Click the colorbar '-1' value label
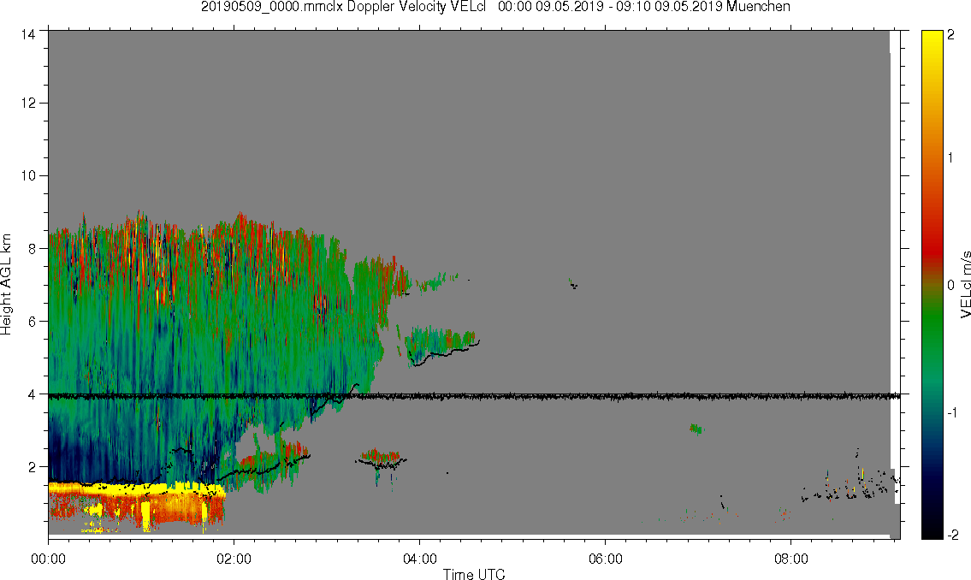Screen dimensions: 971x580 tap(953, 412)
